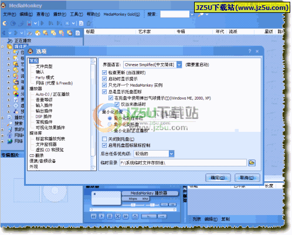Screen dimensions: 292x235
Task: Click the ? help icon in 选项 dialog title
Action: click(250, 51)
